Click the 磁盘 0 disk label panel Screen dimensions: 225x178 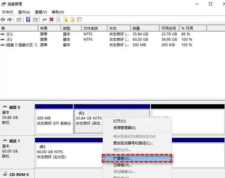(17, 118)
